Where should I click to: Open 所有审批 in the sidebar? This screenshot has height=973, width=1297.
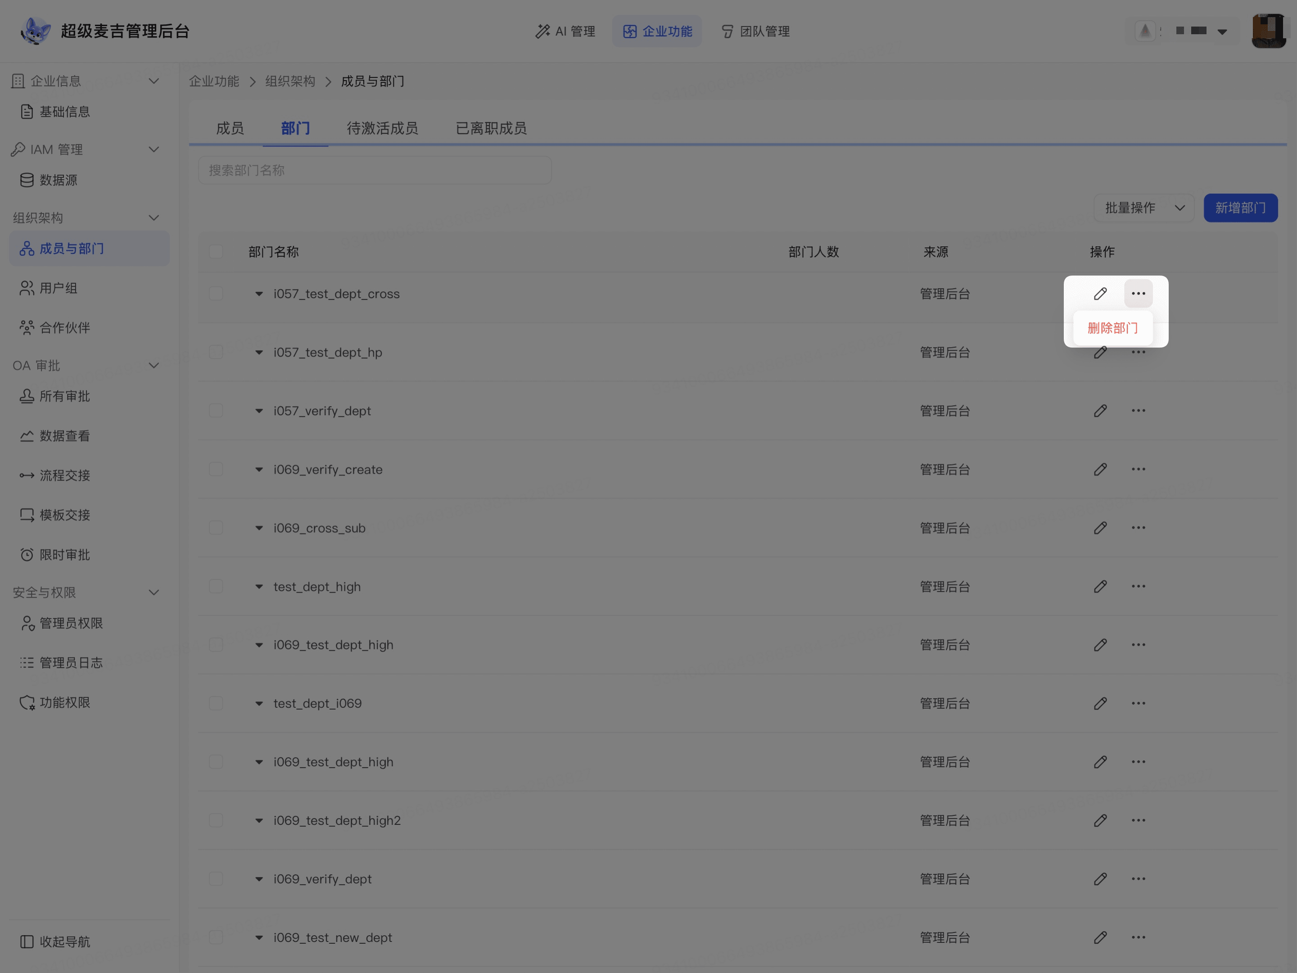pos(89,397)
